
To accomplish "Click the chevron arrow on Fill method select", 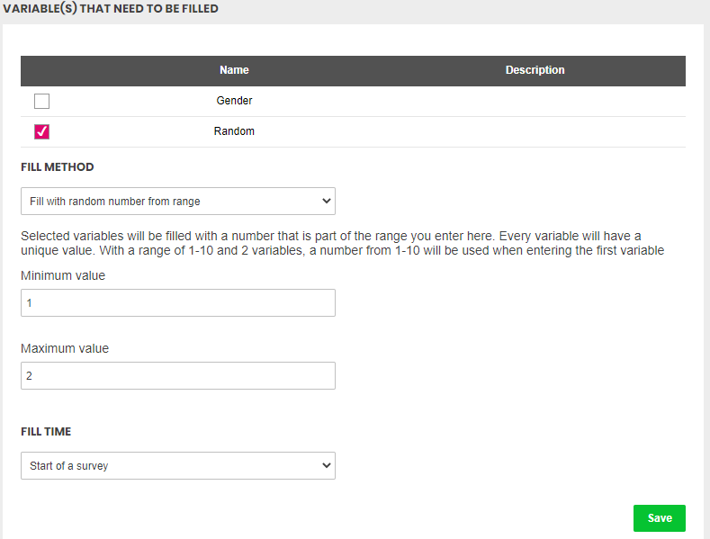I will tap(326, 201).
